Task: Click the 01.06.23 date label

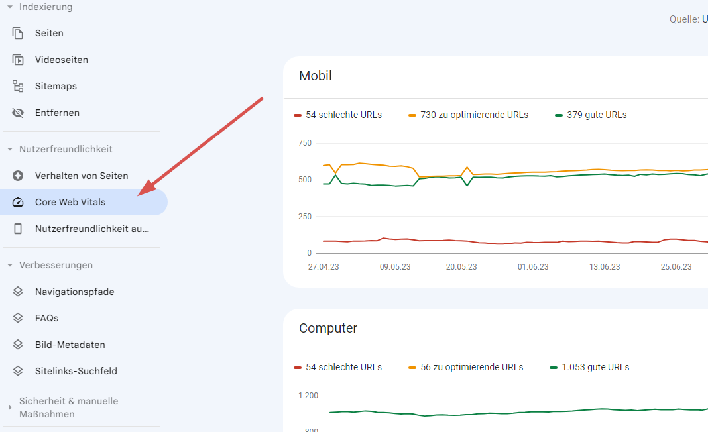Action: pyautogui.click(x=533, y=267)
